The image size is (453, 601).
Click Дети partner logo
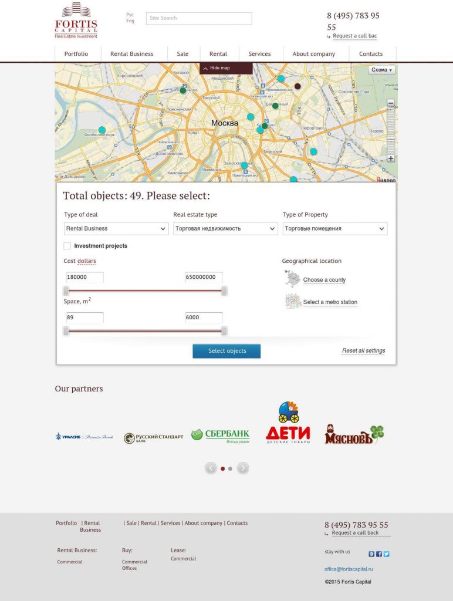pos(288,423)
